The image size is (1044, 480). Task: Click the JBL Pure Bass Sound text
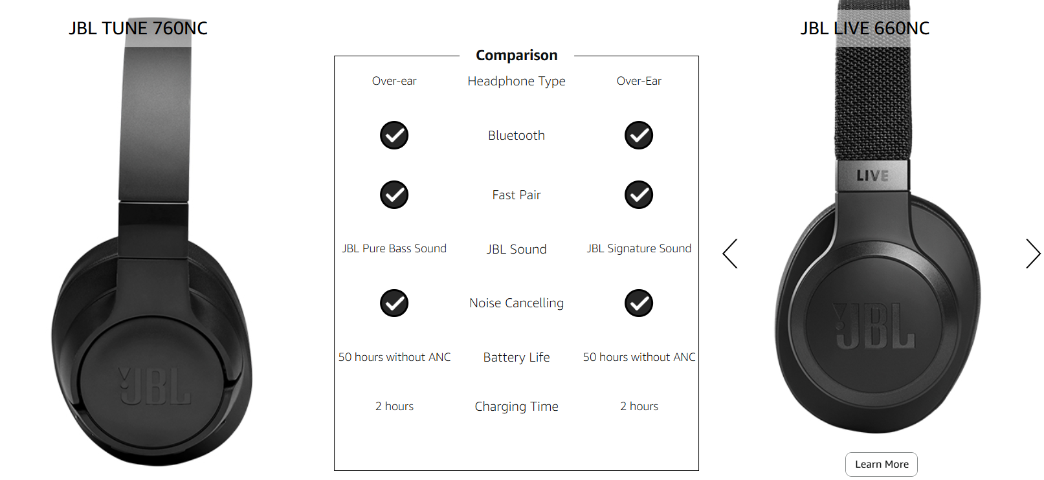(x=394, y=248)
